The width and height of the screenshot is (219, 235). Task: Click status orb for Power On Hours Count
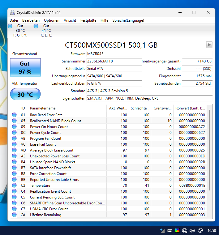(x=14, y=127)
